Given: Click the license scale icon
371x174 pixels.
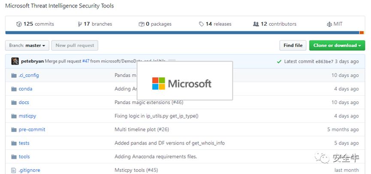Looking at the screenshot, I should [x=329, y=24].
